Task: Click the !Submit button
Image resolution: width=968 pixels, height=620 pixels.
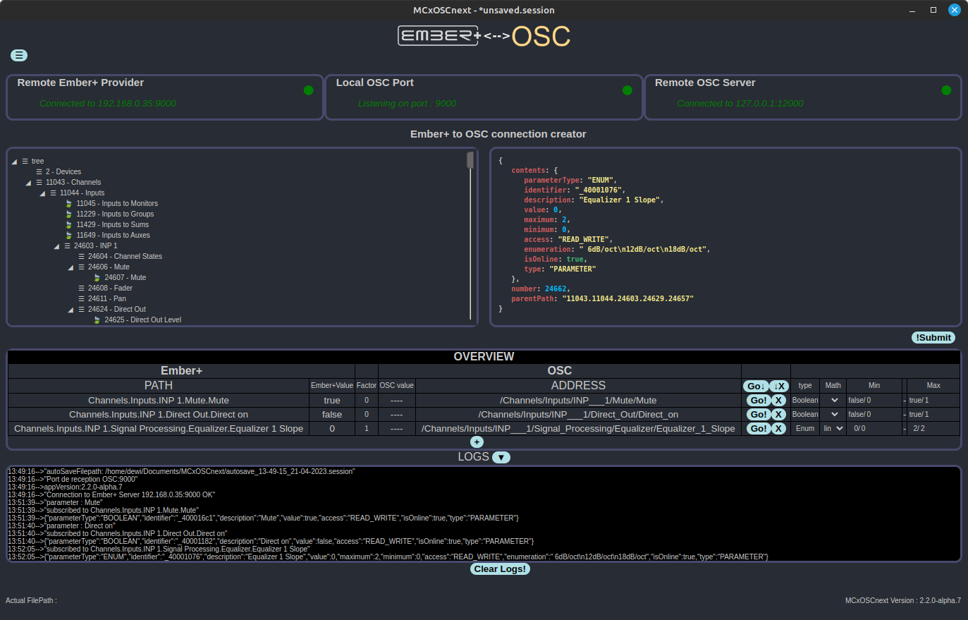Action: (x=933, y=338)
